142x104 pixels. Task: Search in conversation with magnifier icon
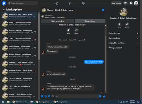pyautogui.click(x=127, y=24)
